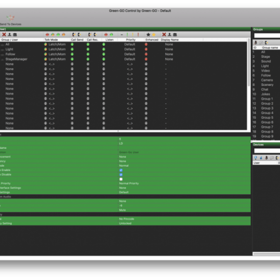This screenshot has width=280, height=280.
Task: Sort by the Group / User column header
Action: [x=9, y=40]
